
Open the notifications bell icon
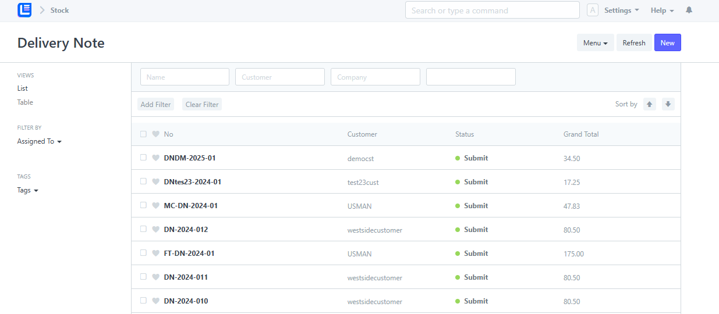click(x=689, y=10)
